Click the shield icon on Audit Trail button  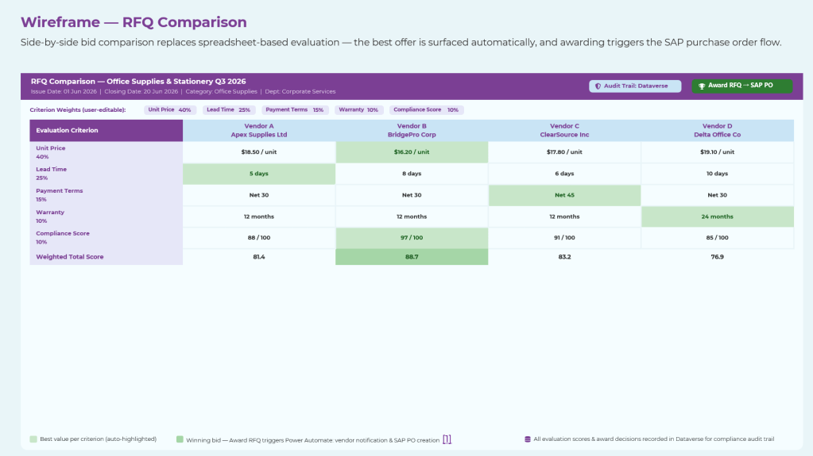click(x=598, y=86)
